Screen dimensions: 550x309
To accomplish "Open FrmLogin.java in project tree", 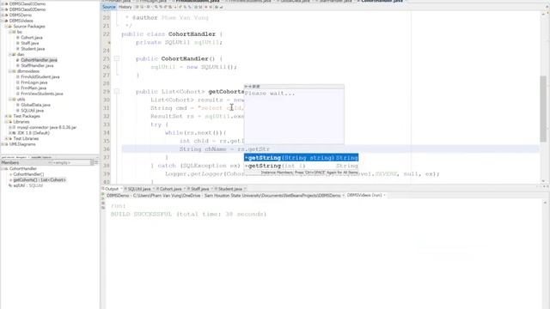I will point(34,82).
